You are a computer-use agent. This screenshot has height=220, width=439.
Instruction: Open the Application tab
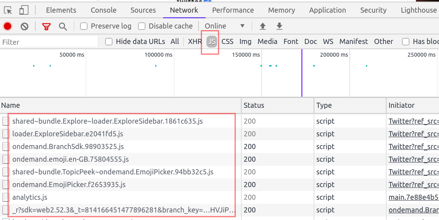(x=327, y=10)
